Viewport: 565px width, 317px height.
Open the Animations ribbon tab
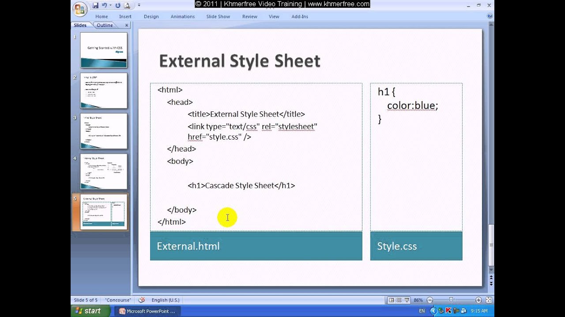pyautogui.click(x=183, y=16)
